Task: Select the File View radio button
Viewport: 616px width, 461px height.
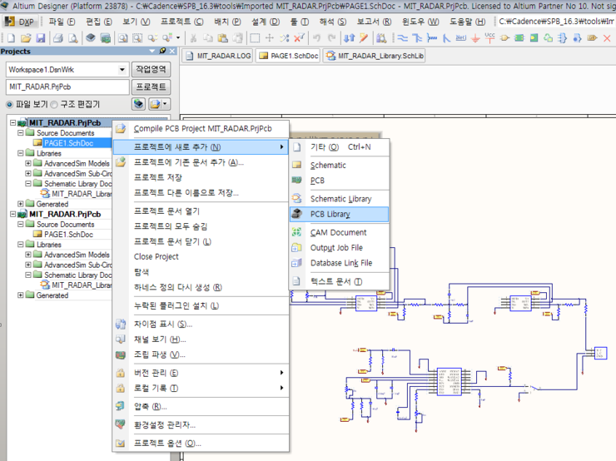Action: pos(9,105)
